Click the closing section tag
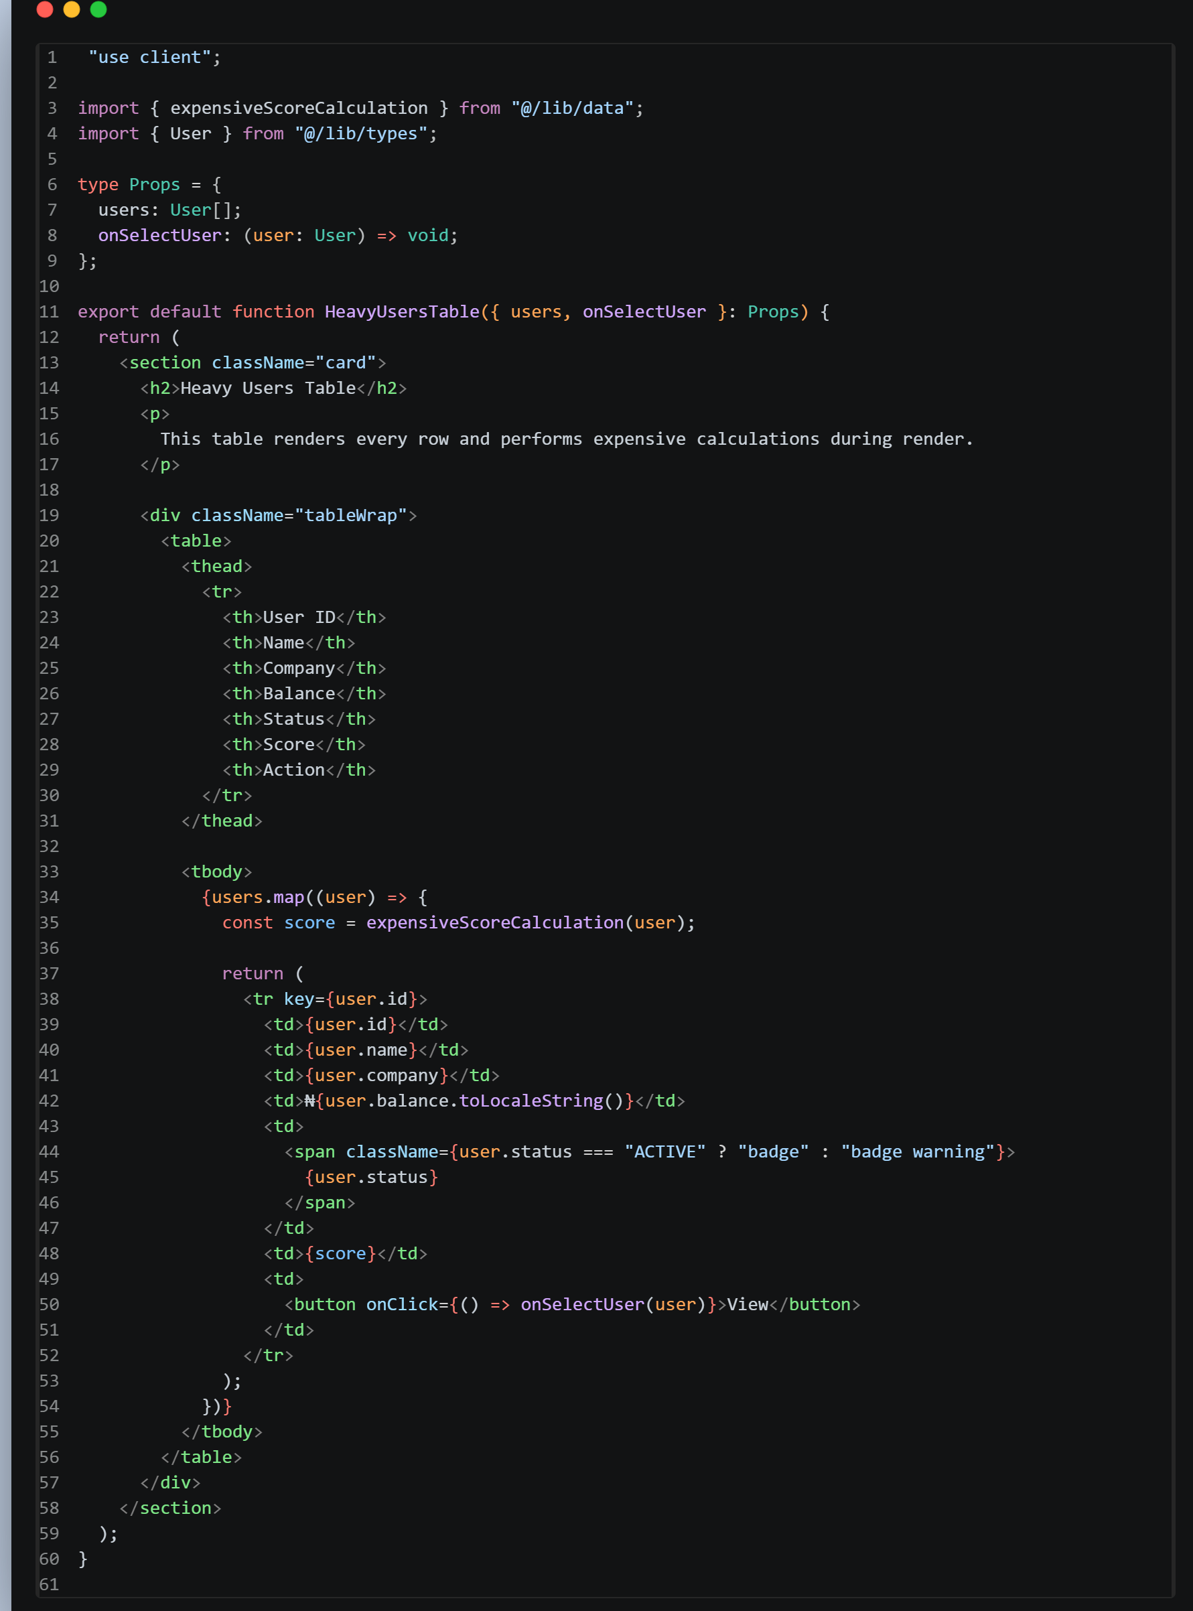 170,1509
